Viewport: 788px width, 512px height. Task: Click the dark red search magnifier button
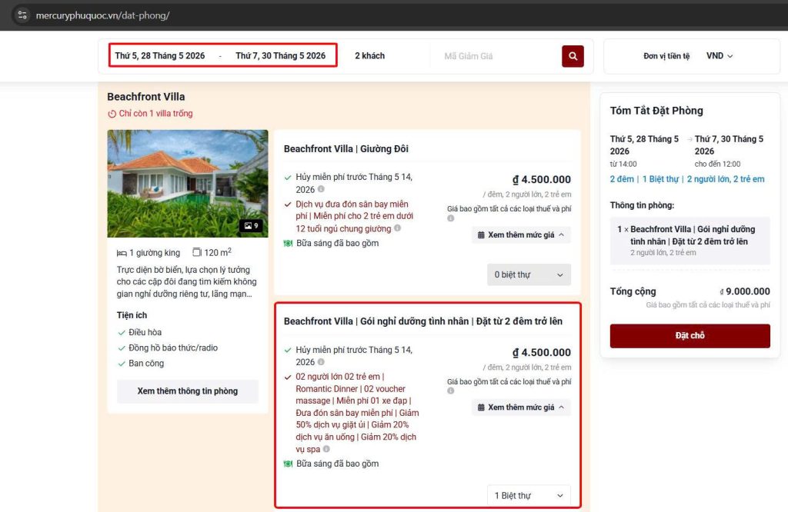click(x=573, y=56)
